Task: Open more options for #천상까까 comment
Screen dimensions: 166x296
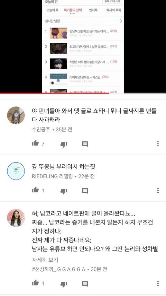Action: tap(158, 284)
